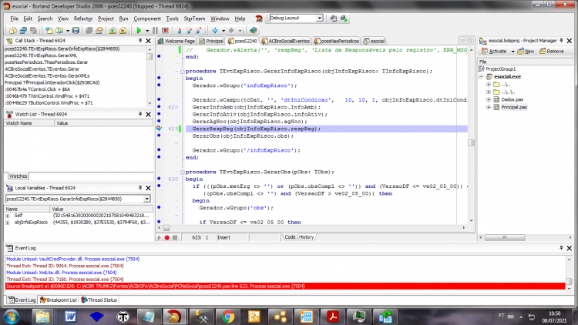Viewport: 578px width, 325px height.
Task: Open the Debug Layout dropdown
Action: (320, 18)
